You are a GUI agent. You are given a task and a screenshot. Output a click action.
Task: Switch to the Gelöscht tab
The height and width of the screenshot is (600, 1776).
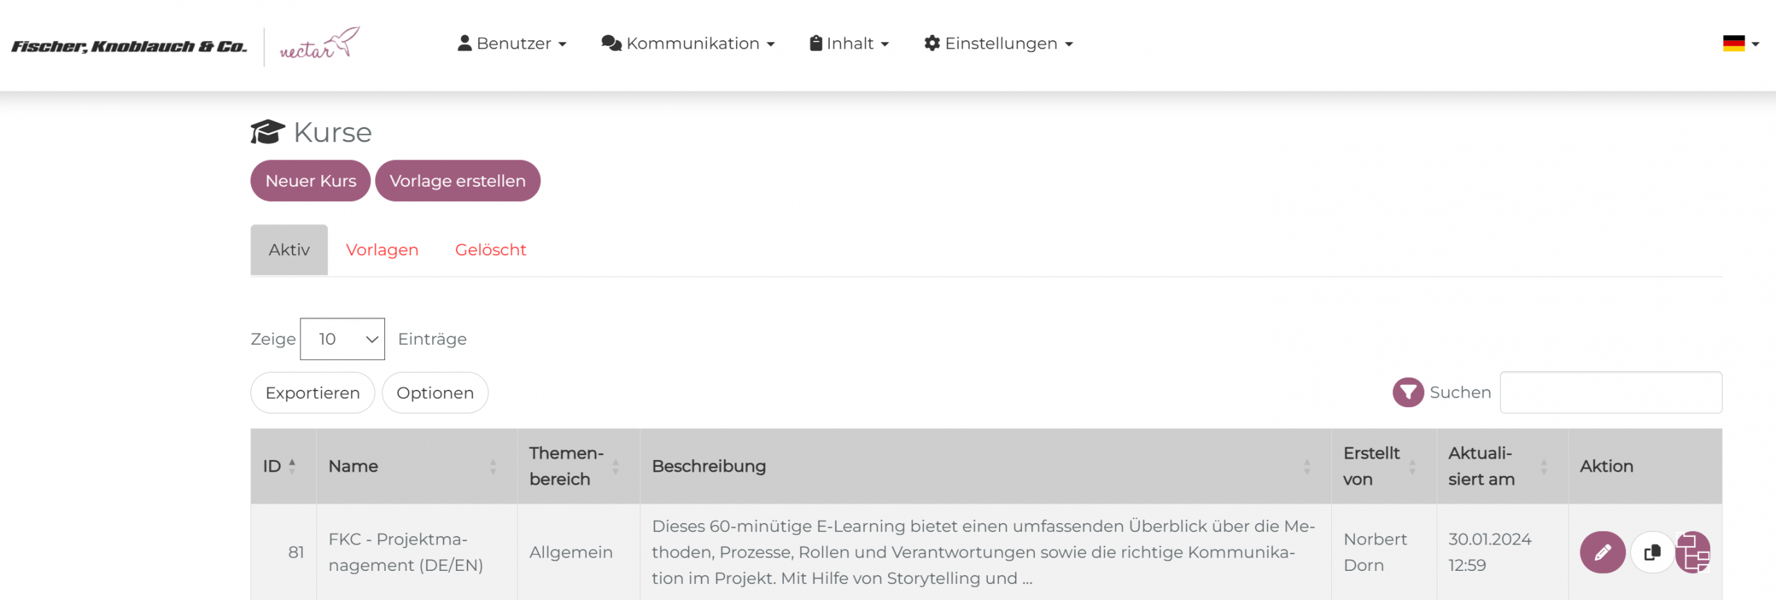[x=490, y=250]
